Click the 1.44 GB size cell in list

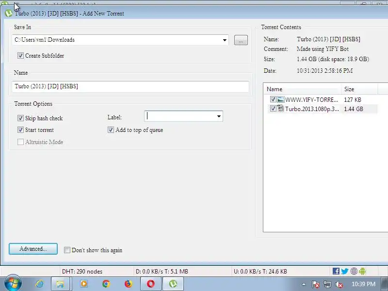(x=354, y=109)
